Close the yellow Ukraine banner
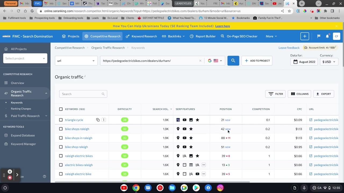 point(336,26)
